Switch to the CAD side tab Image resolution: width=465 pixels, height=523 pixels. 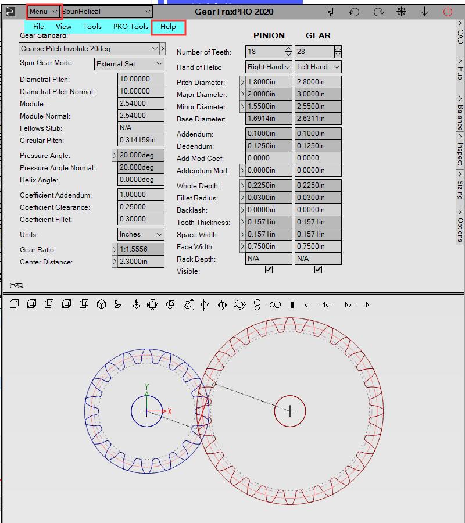click(x=460, y=33)
